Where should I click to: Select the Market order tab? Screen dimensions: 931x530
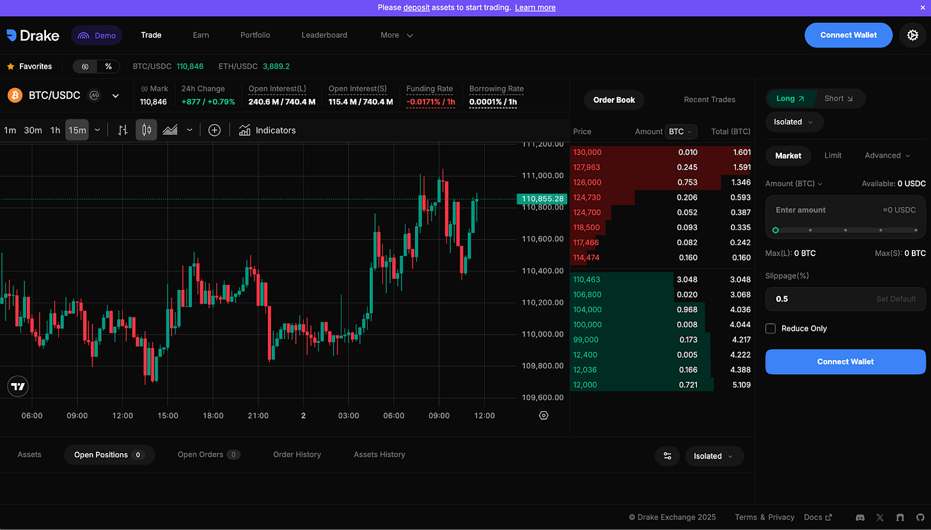pyautogui.click(x=788, y=155)
